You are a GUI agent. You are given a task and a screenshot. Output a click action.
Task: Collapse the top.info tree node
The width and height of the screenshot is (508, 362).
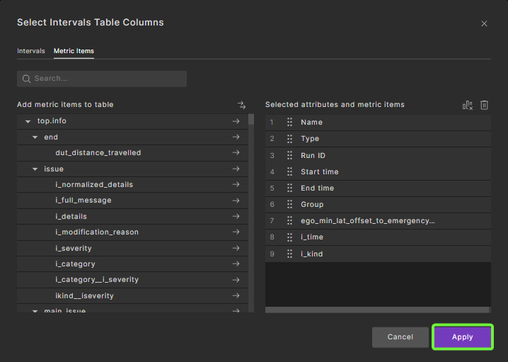[x=28, y=122]
